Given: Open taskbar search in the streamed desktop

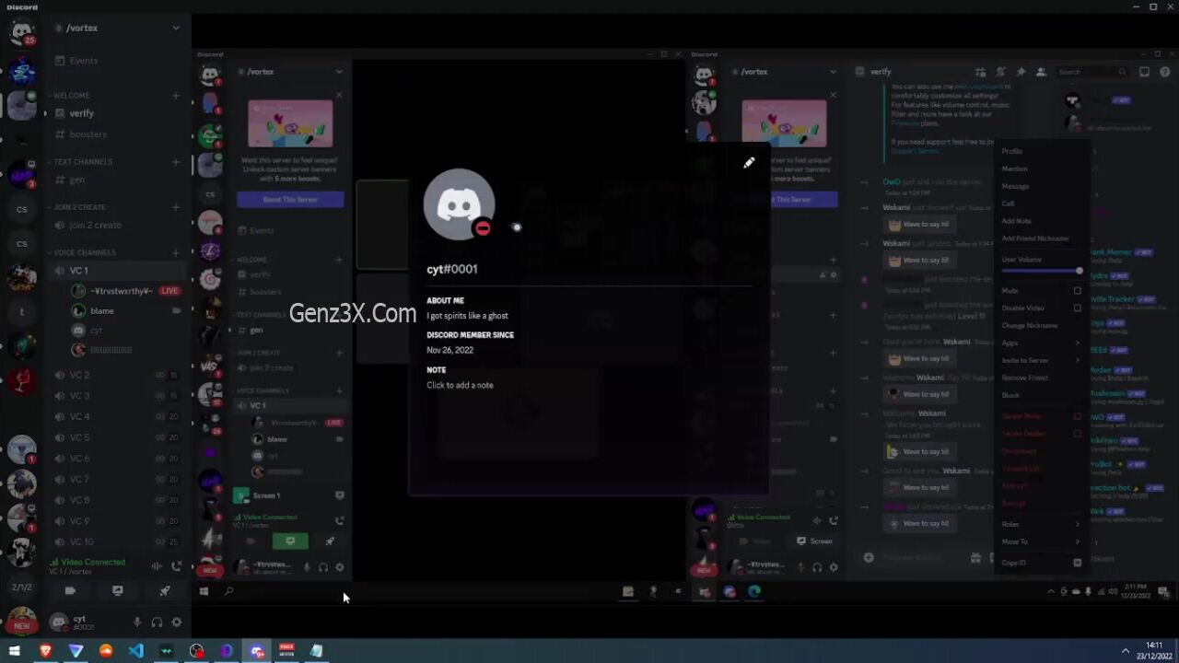Looking at the screenshot, I should [x=229, y=591].
